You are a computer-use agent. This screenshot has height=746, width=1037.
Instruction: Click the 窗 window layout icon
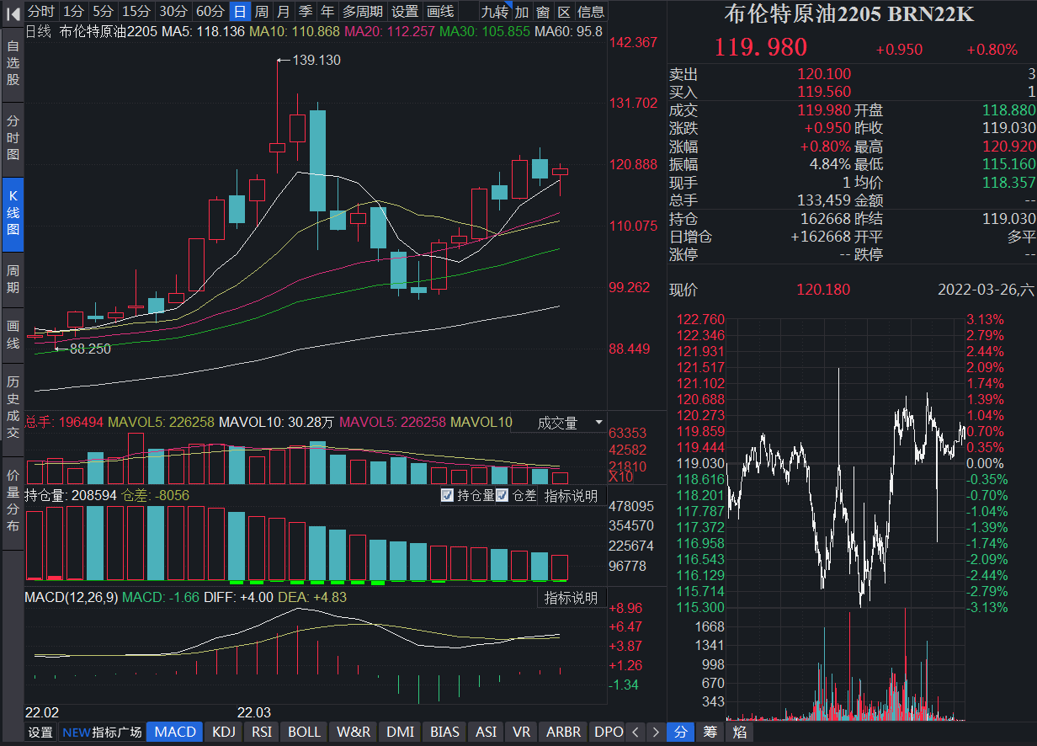pos(543,12)
